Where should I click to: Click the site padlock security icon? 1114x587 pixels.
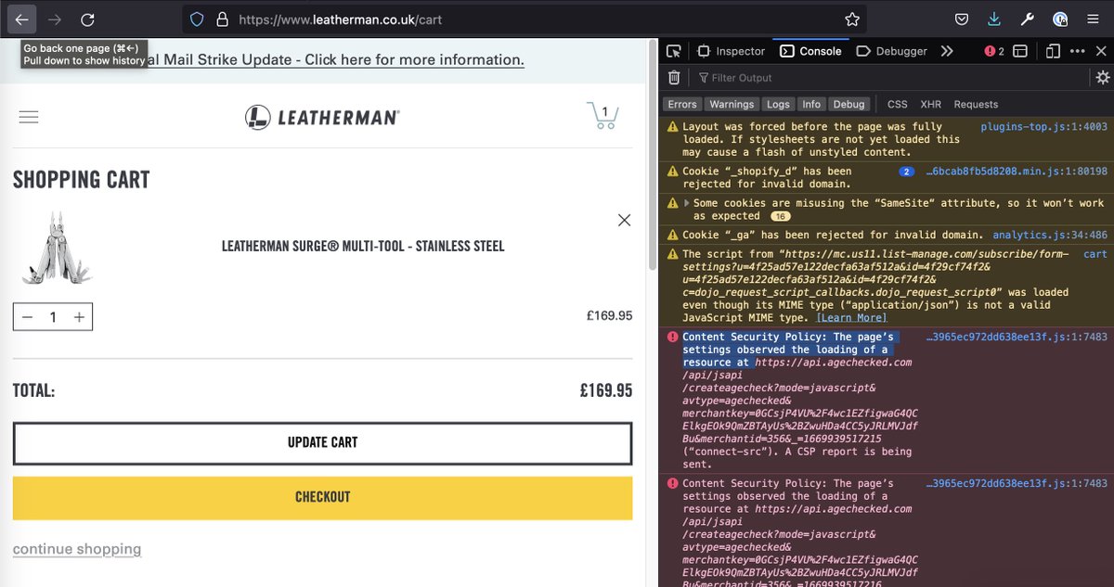pos(222,19)
